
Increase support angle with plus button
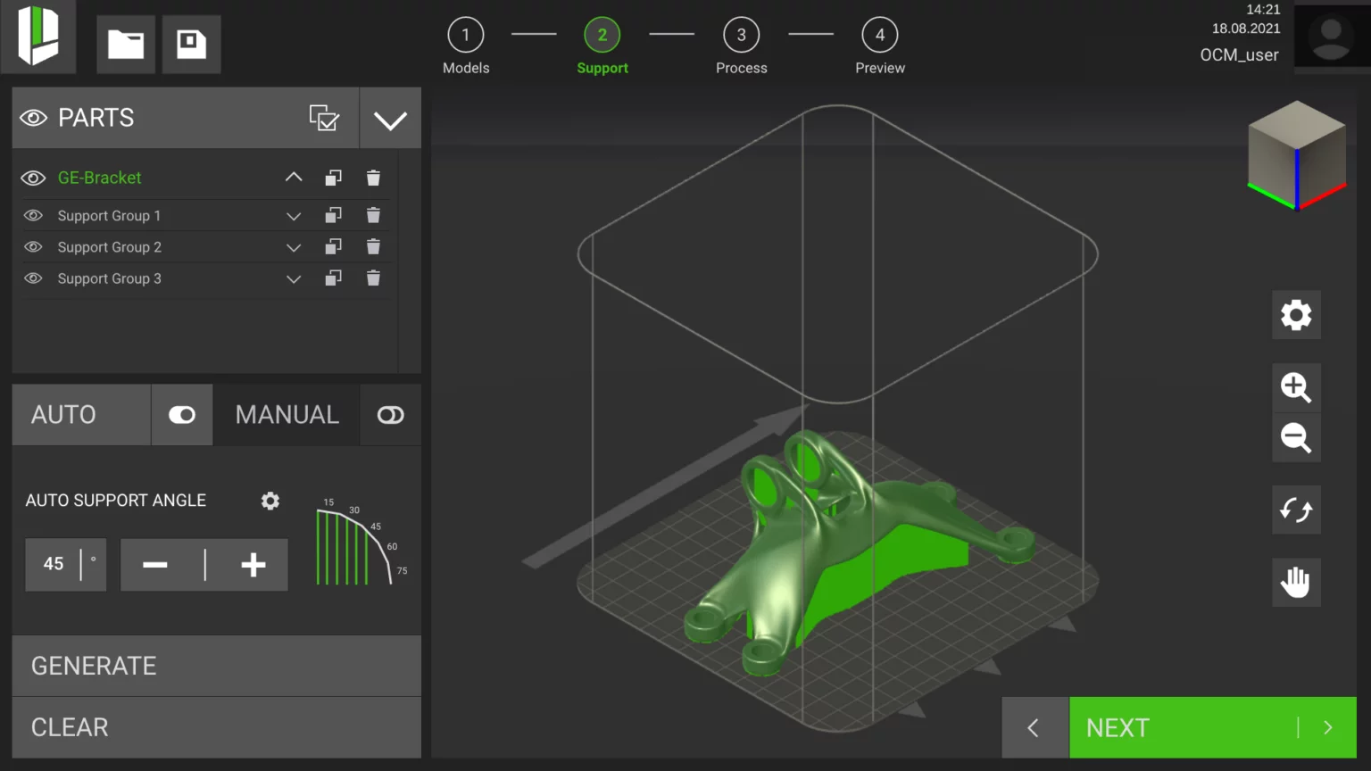(x=253, y=565)
